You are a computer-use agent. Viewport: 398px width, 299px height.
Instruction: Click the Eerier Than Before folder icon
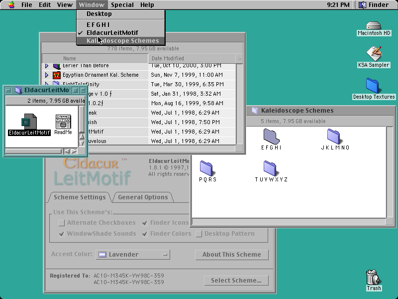click(57, 66)
